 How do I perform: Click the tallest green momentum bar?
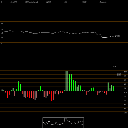(68, 81)
